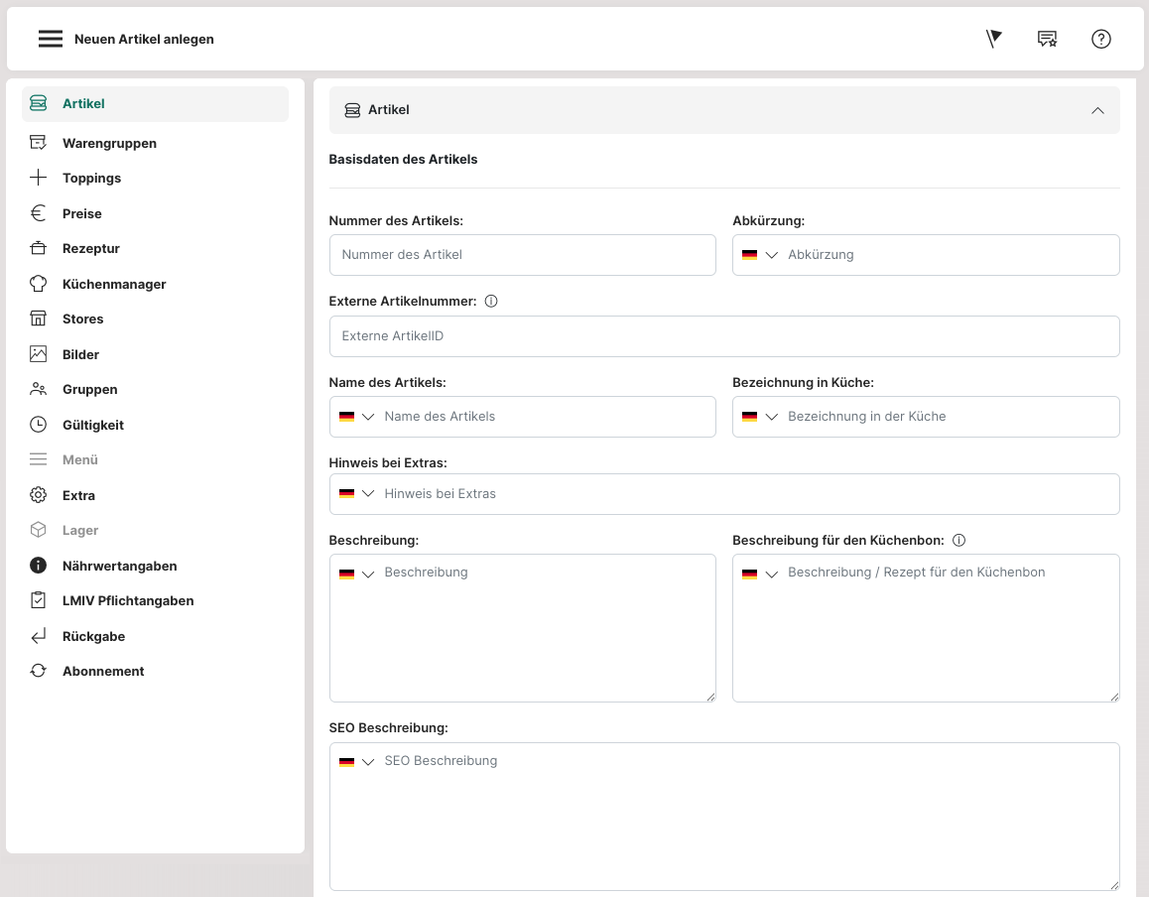Image resolution: width=1149 pixels, height=897 pixels.
Task: Click the Gültigkeit clock icon
Action: coord(39,425)
